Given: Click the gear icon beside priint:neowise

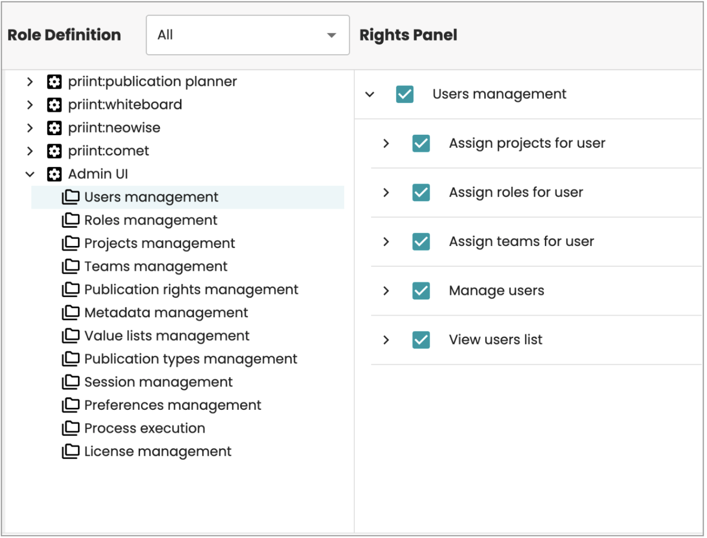Looking at the screenshot, I should (54, 127).
